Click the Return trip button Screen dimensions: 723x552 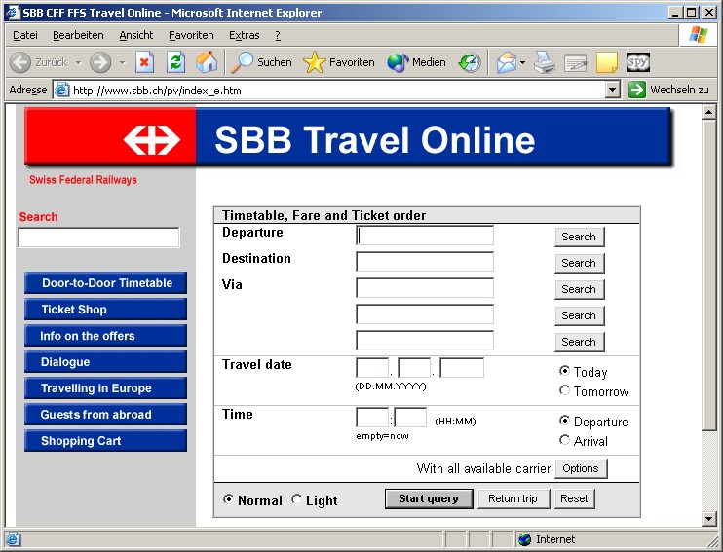coord(514,498)
